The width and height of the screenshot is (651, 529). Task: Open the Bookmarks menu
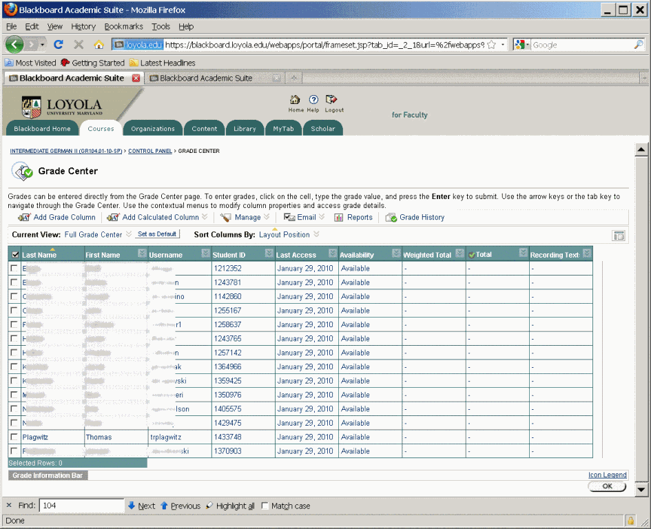click(x=123, y=26)
